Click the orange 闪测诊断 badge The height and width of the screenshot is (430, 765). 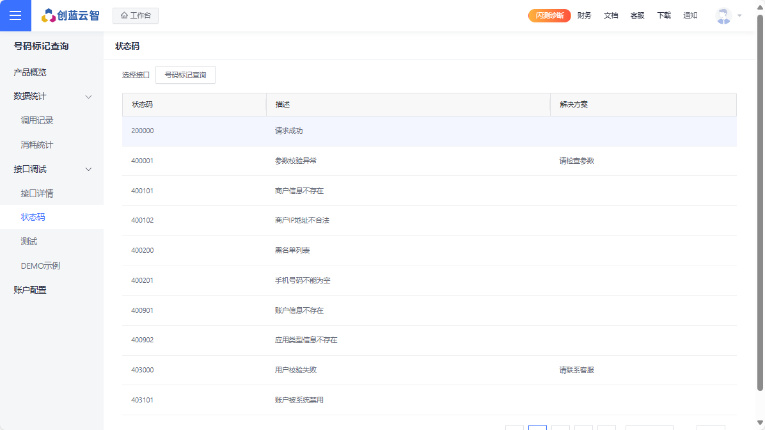(x=549, y=15)
